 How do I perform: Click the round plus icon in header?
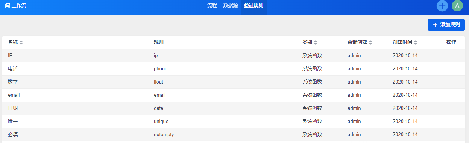(442, 6)
